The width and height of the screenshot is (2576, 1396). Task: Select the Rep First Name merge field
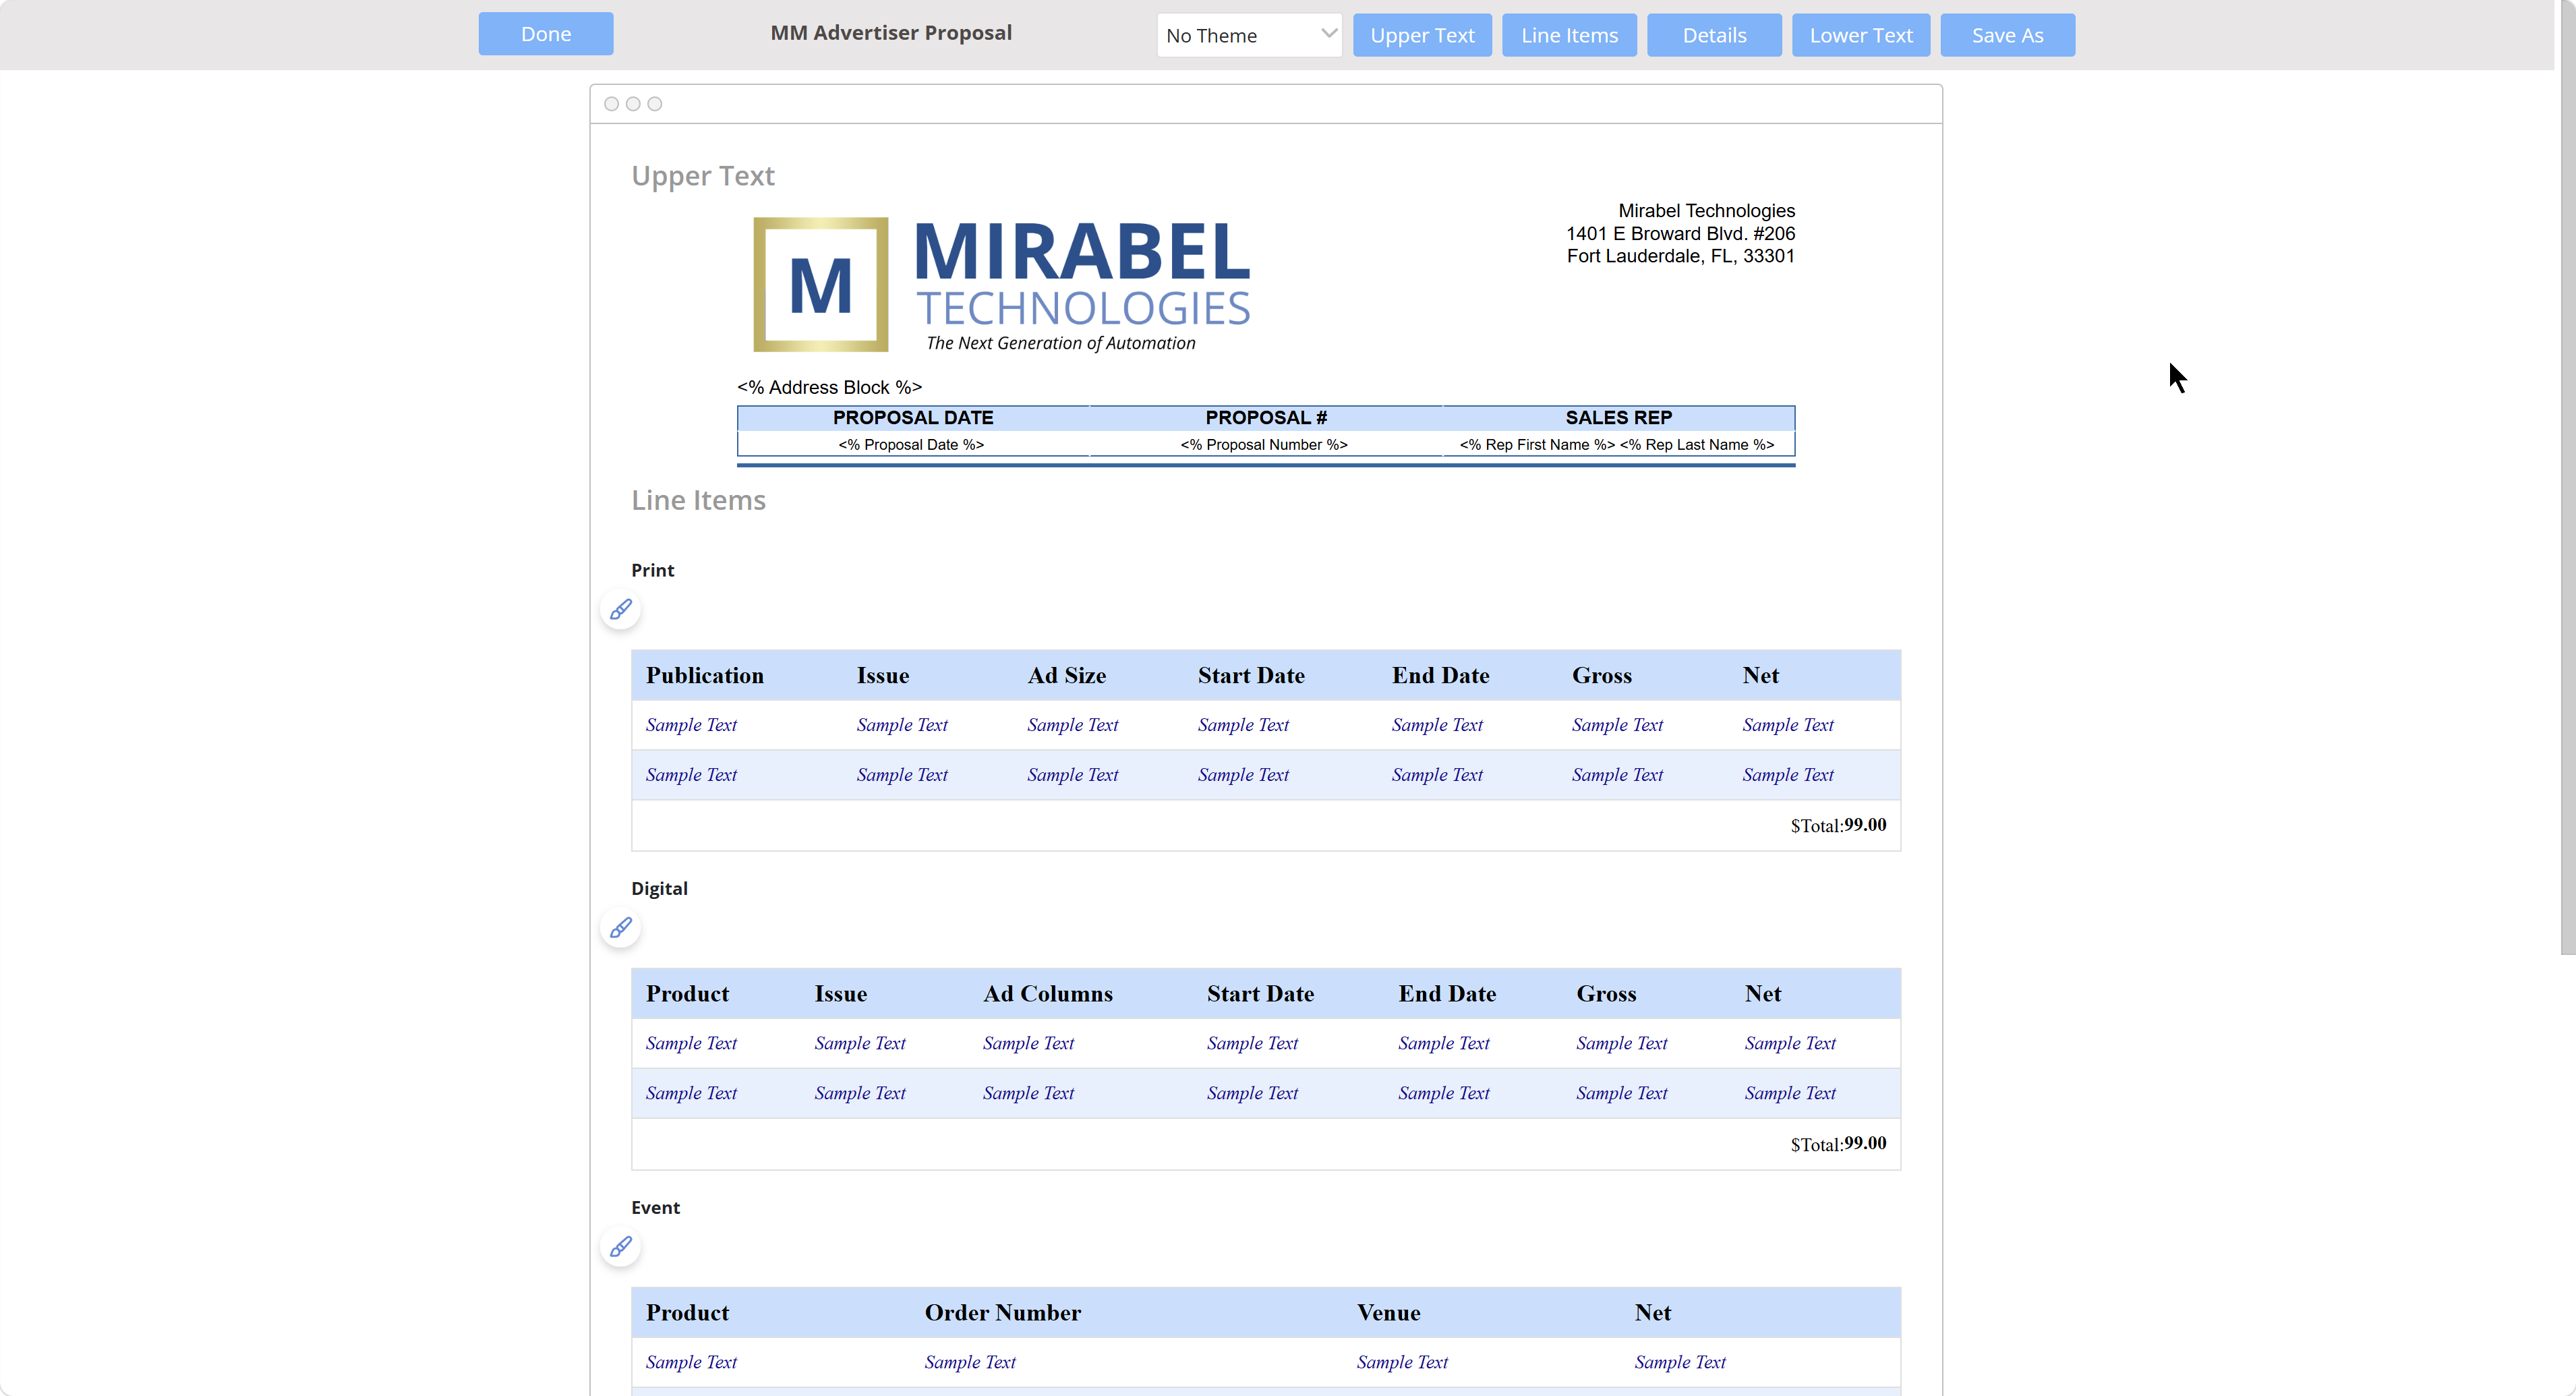pos(1537,445)
